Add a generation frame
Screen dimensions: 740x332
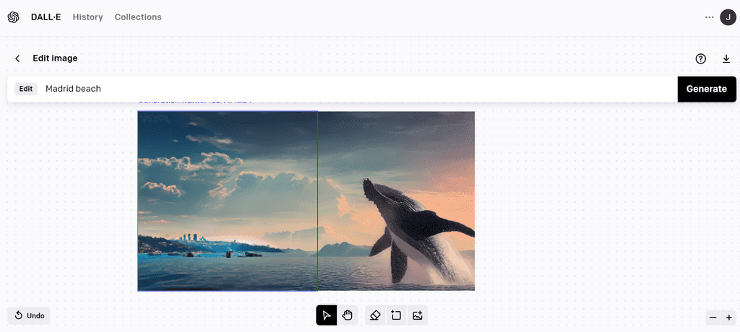point(396,315)
